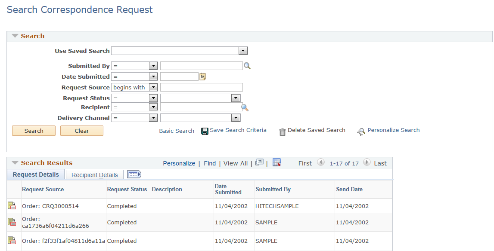Click the Personalize Search wrench icon

[361, 132]
